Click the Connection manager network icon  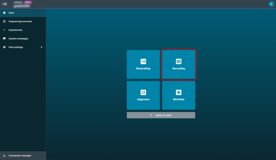click(4, 156)
